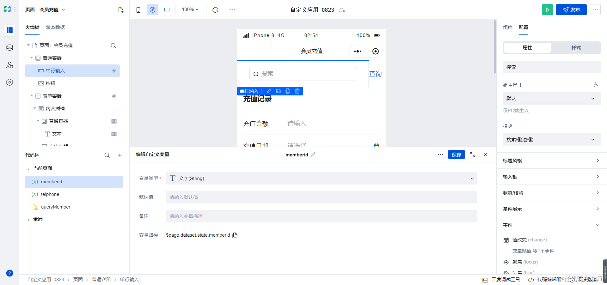Collapse the 事件 section
Viewport: 607px width, 285px height.
pyautogui.click(x=552, y=225)
